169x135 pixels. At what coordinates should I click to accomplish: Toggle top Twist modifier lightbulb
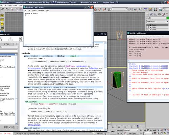(148, 25)
